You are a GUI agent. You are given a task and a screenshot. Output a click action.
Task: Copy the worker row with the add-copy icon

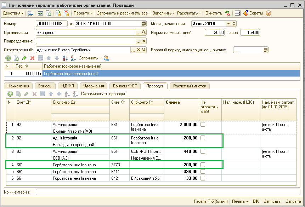[16, 58]
